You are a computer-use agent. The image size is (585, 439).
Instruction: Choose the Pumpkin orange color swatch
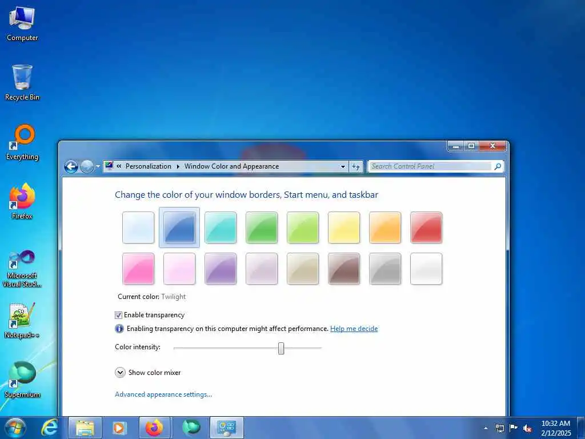(x=384, y=228)
